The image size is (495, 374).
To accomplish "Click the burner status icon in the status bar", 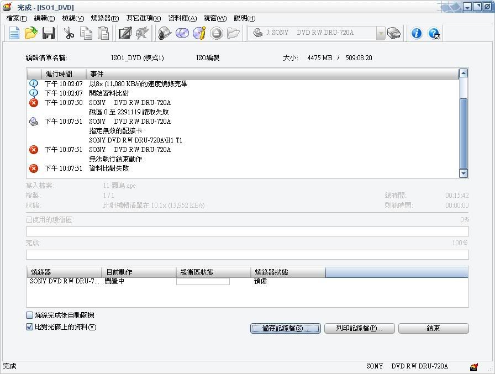I will 473,367.
